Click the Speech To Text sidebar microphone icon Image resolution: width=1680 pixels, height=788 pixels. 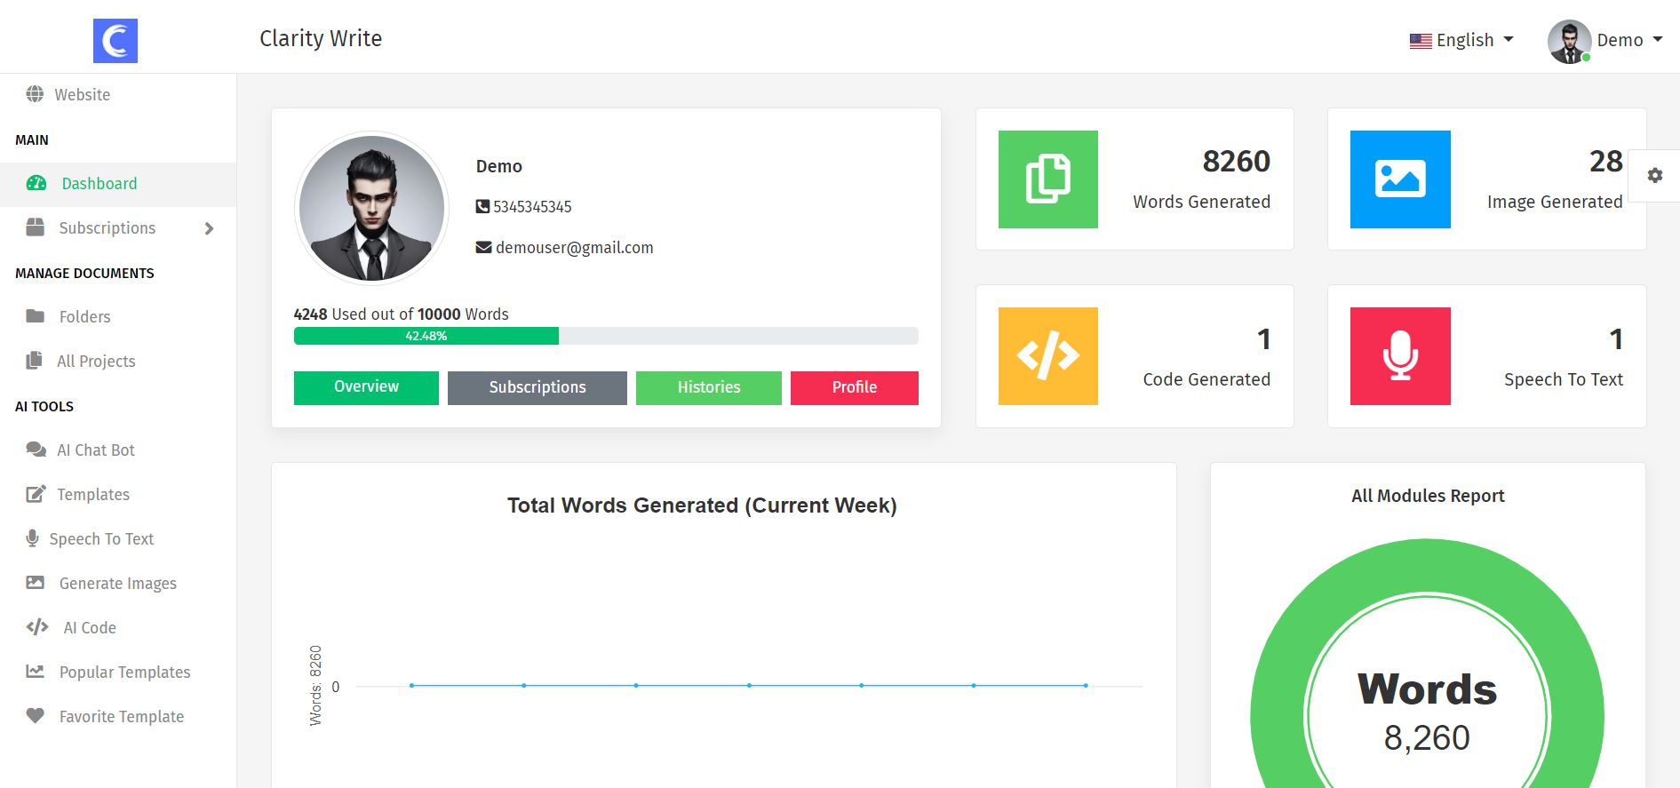tap(32, 538)
